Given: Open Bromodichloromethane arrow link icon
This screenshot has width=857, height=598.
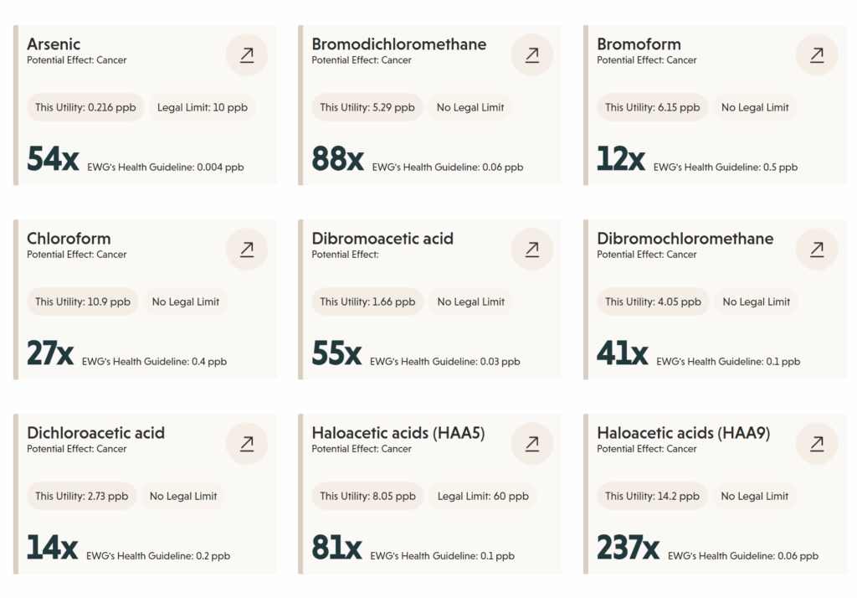Looking at the screenshot, I should click(x=531, y=54).
